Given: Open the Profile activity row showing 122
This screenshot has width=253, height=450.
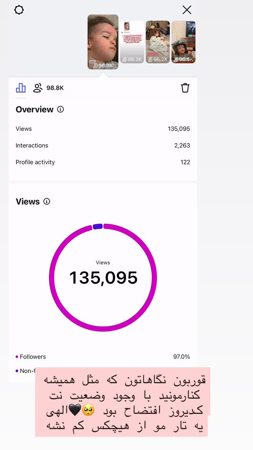Looking at the screenshot, I should pos(103,162).
